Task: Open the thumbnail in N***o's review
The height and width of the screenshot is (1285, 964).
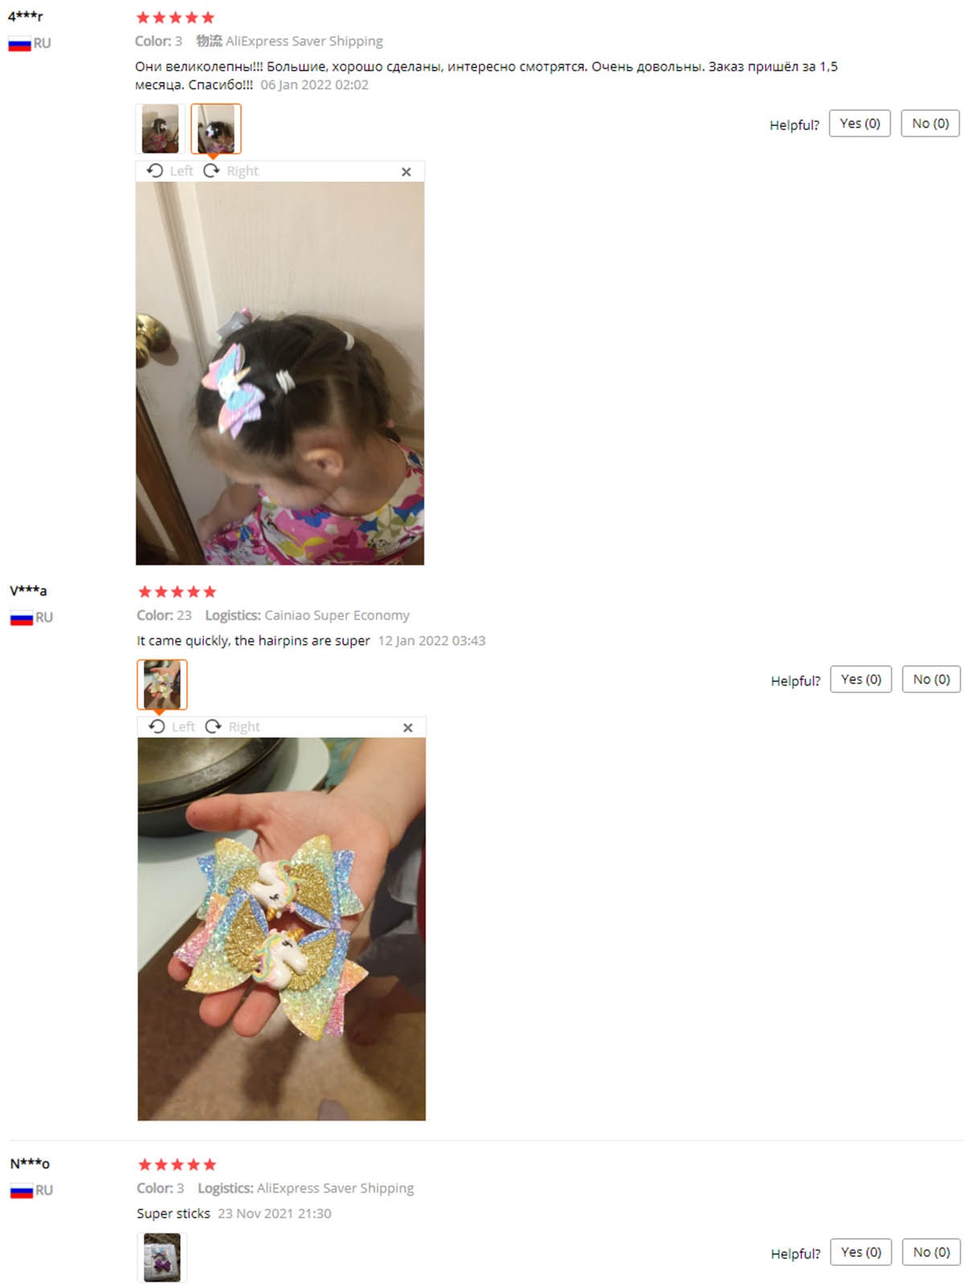Action: click(x=162, y=1257)
